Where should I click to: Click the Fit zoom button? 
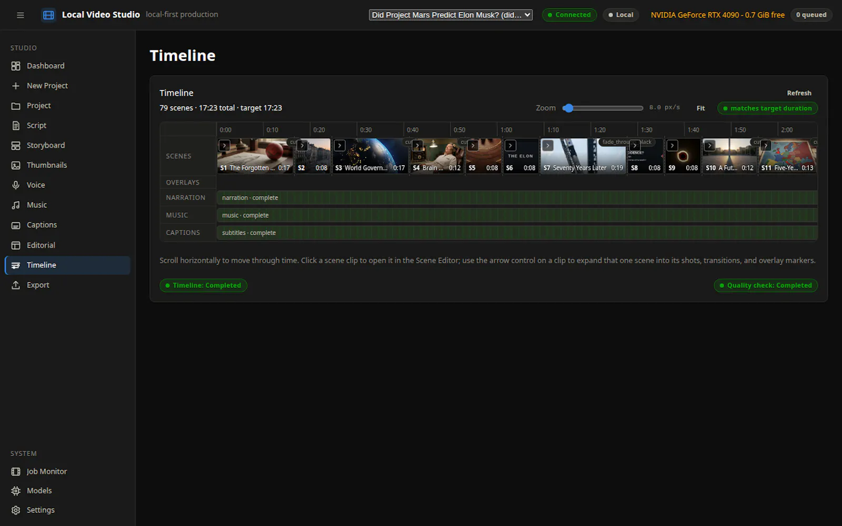(700, 108)
